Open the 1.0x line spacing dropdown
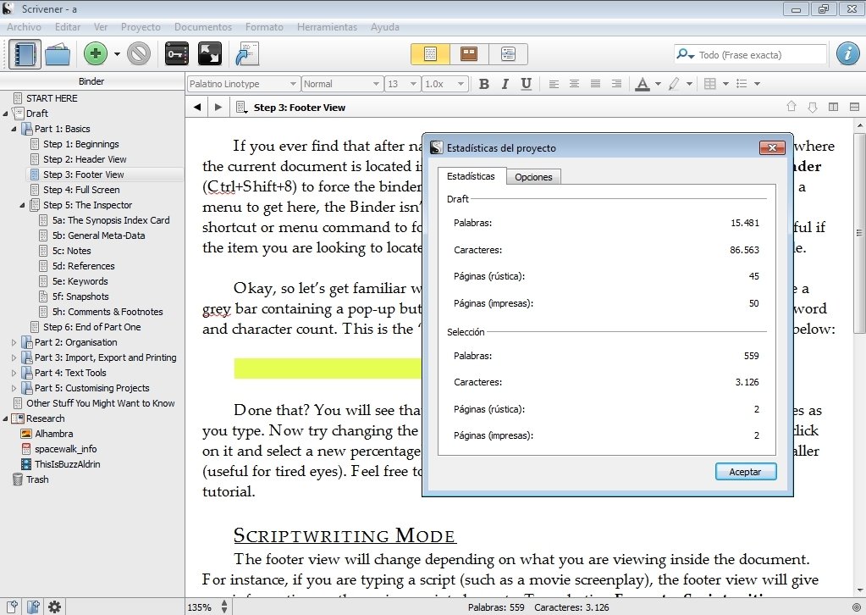Viewport: 866px width, 615px height. tap(445, 84)
